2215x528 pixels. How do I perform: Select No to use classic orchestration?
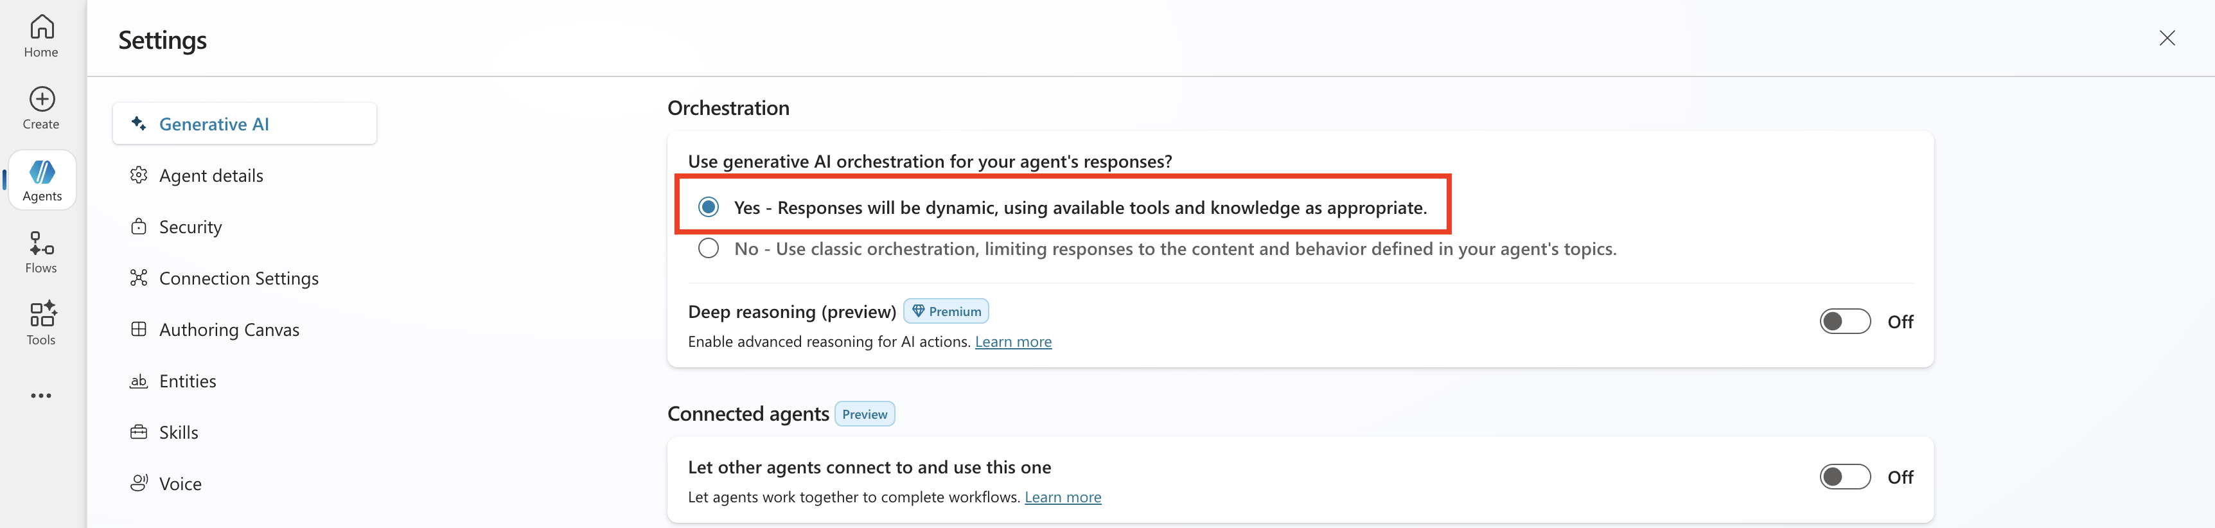pyautogui.click(x=709, y=249)
